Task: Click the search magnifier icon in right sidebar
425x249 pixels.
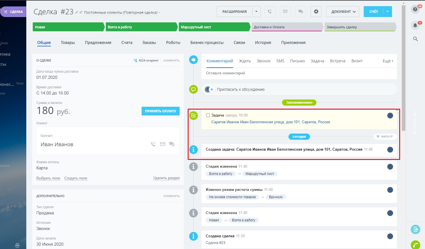Action: click(415, 39)
